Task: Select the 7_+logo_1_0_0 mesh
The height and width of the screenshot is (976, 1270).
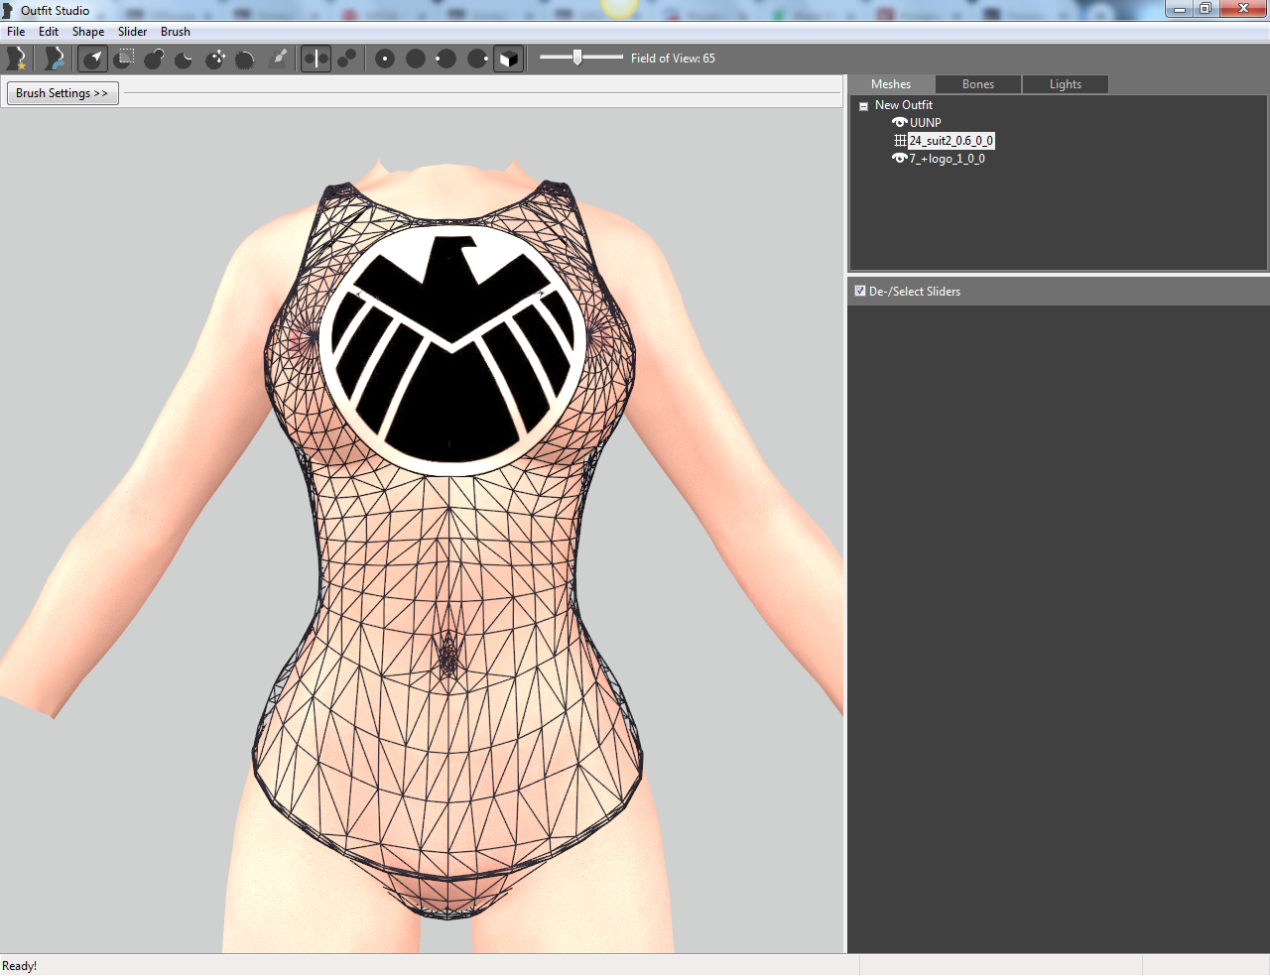Action: (x=948, y=159)
